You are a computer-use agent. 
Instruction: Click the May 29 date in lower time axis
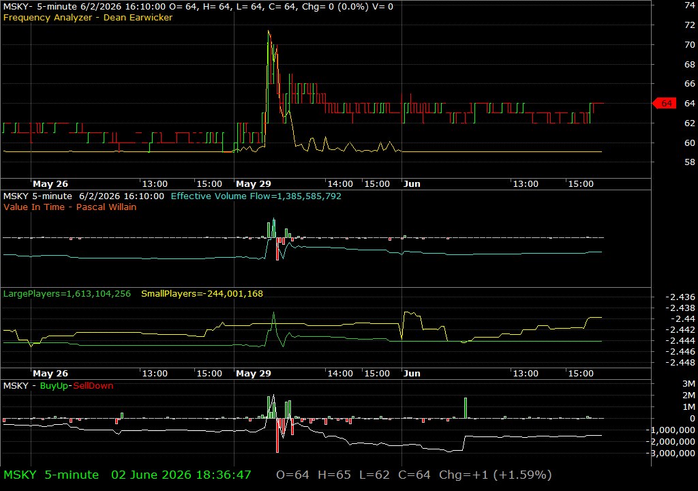coord(254,374)
